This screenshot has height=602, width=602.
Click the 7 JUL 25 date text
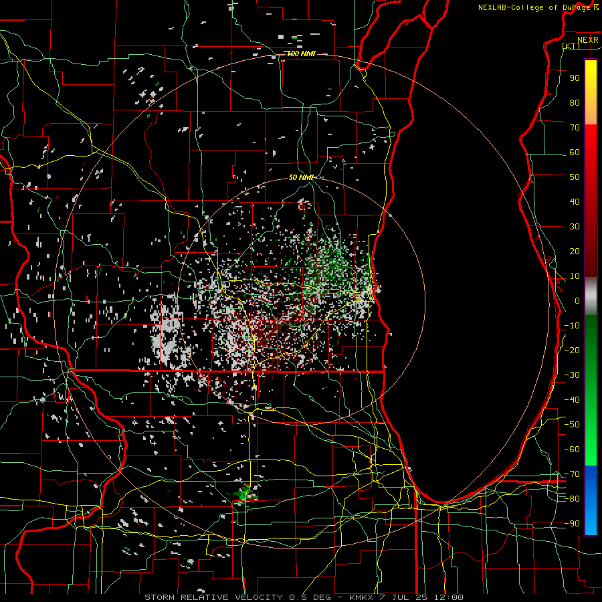403,597
